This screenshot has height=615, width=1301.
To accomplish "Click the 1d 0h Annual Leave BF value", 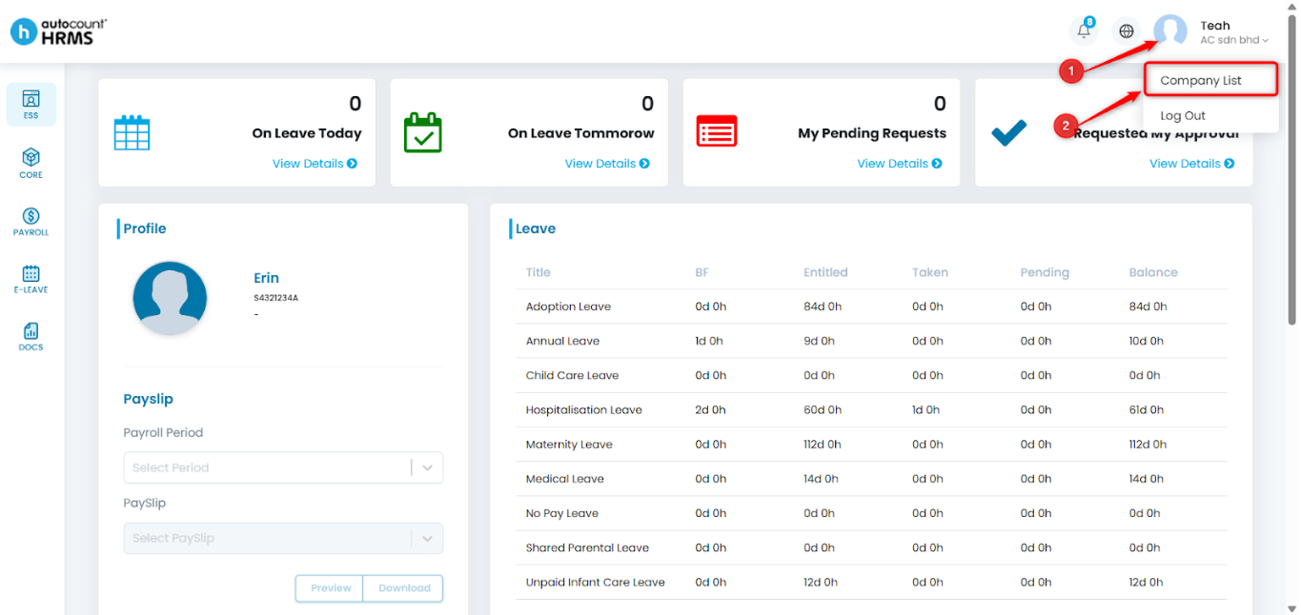I will click(709, 341).
